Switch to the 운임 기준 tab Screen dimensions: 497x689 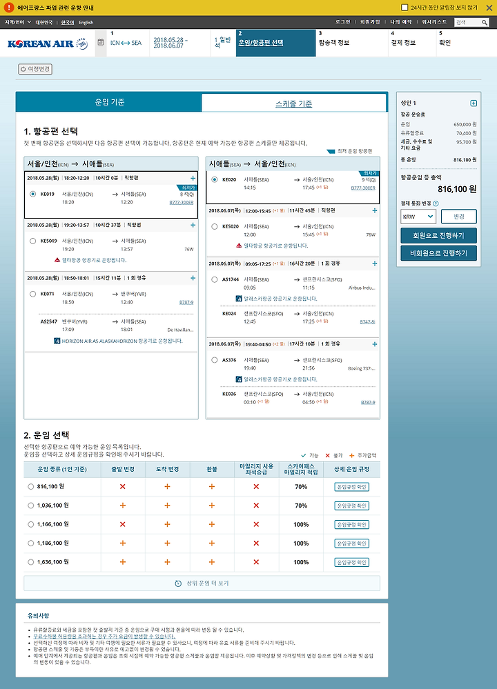click(109, 102)
